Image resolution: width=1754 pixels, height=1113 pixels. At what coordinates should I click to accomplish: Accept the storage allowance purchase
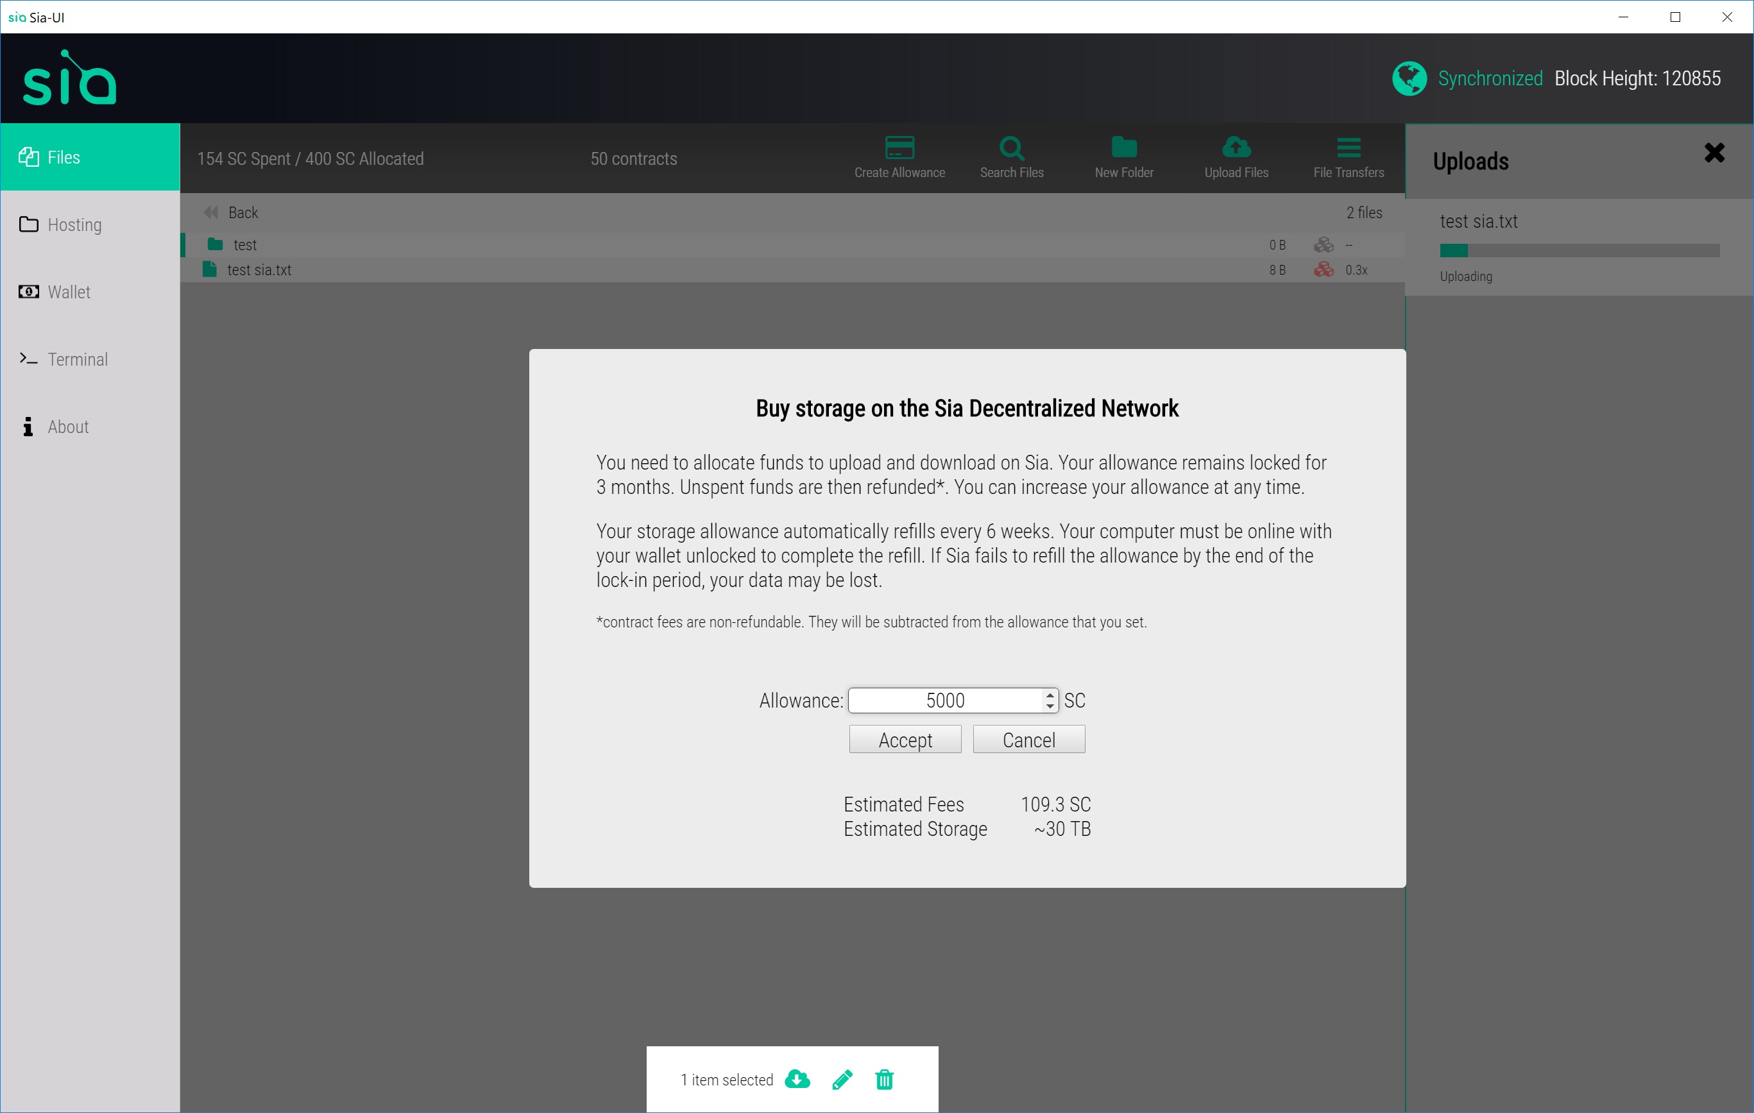pos(905,740)
